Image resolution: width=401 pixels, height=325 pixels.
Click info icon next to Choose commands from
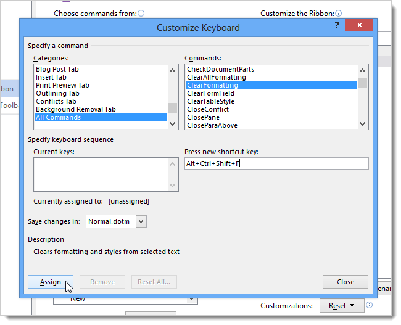(x=141, y=14)
